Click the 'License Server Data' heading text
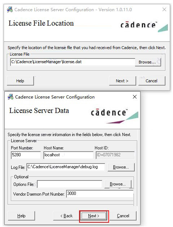The image size is (173, 227). (x=39, y=110)
